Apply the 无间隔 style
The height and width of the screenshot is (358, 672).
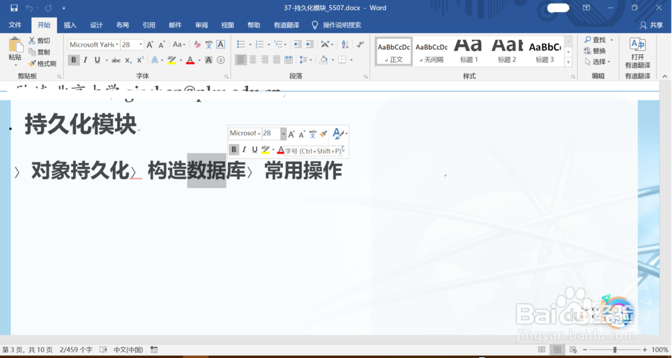[x=431, y=51]
